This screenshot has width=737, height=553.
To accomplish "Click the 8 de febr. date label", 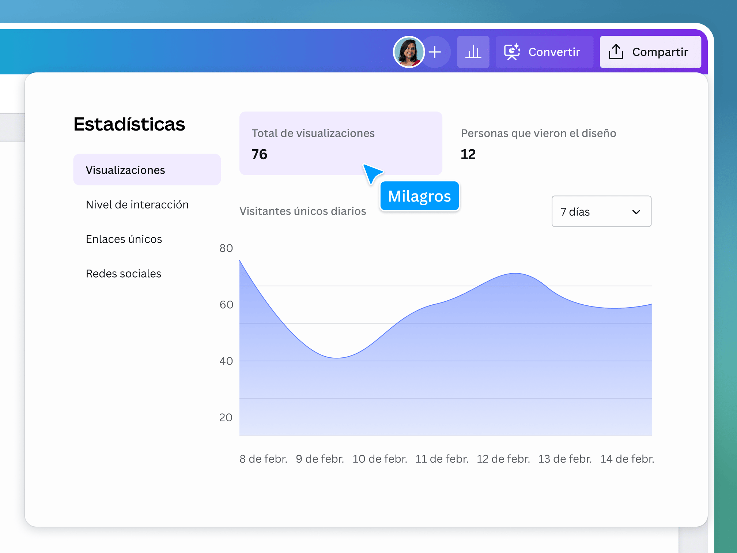I will point(264,459).
